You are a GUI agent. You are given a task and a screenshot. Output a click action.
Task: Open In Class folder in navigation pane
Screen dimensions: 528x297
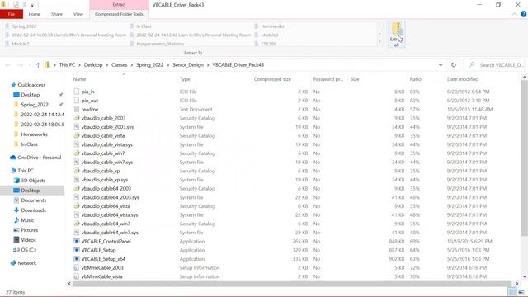[x=29, y=144]
